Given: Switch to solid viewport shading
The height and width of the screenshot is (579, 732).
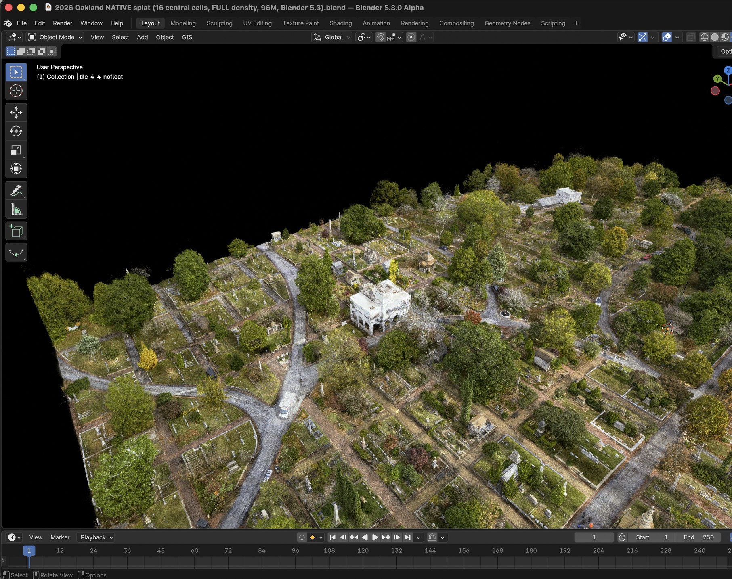Looking at the screenshot, I should [715, 37].
